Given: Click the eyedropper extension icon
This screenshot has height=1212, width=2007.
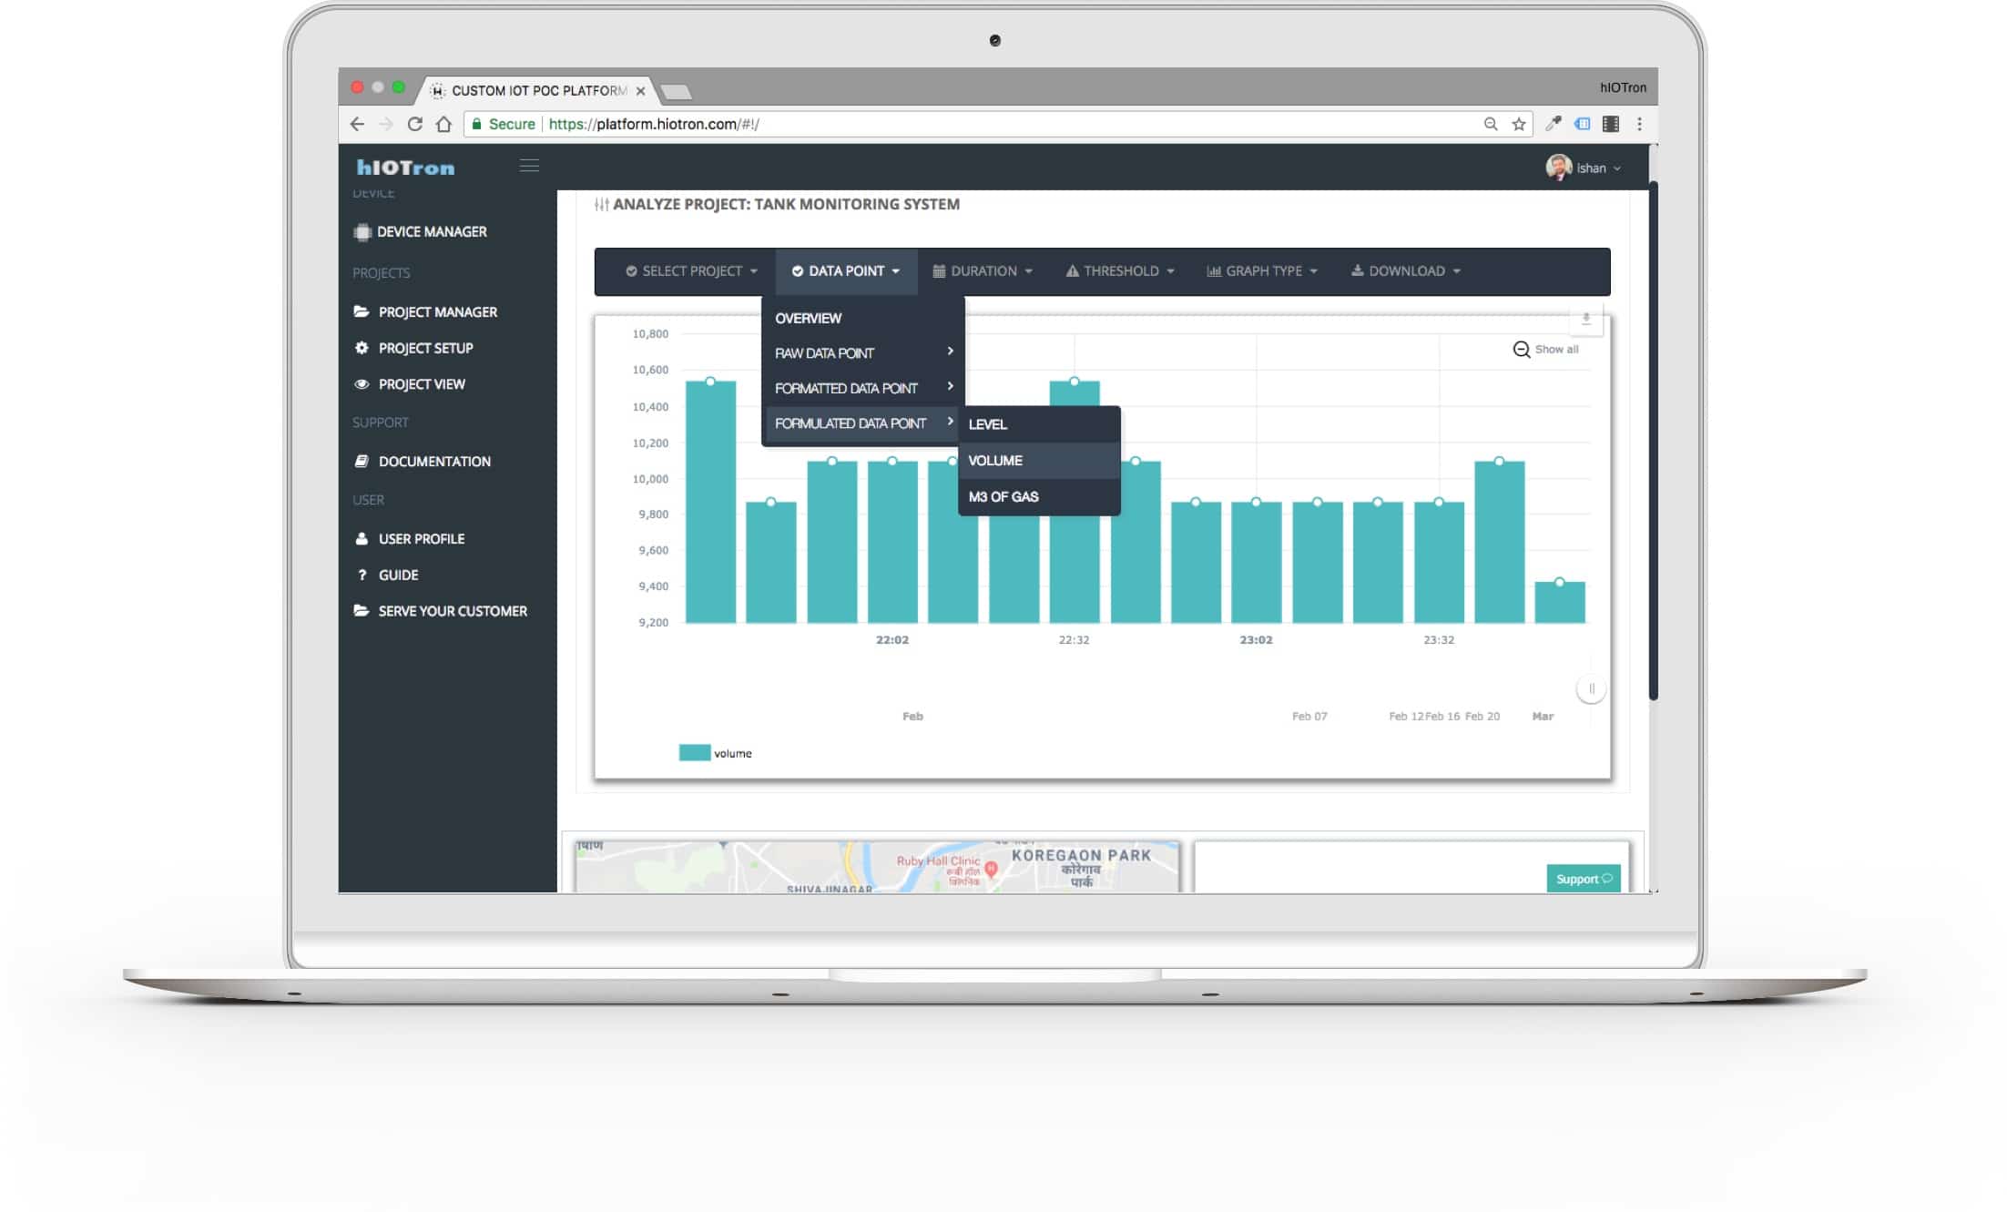Looking at the screenshot, I should [x=1554, y=124].
